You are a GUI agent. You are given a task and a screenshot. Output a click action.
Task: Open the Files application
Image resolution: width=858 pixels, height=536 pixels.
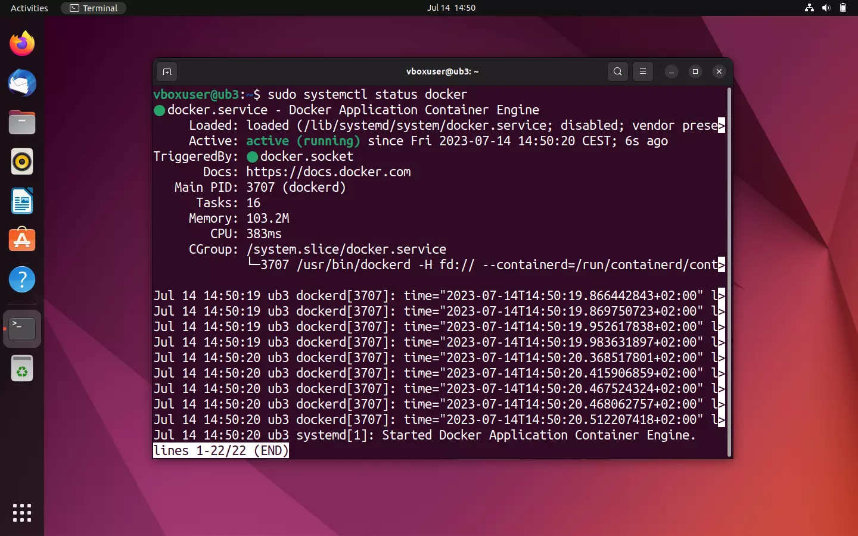21,122
